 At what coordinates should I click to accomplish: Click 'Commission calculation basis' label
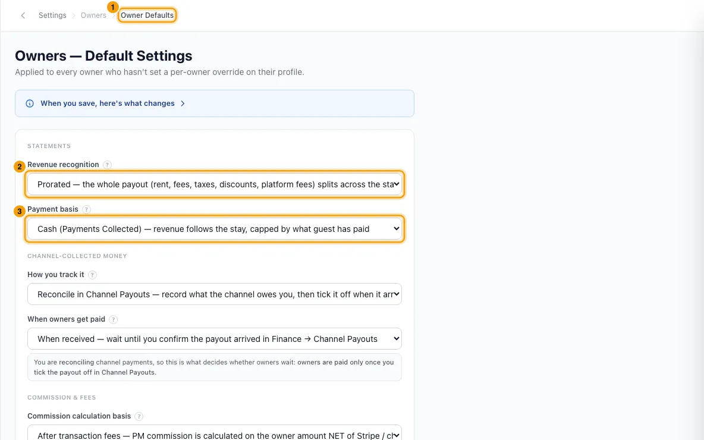pos(79,416)
